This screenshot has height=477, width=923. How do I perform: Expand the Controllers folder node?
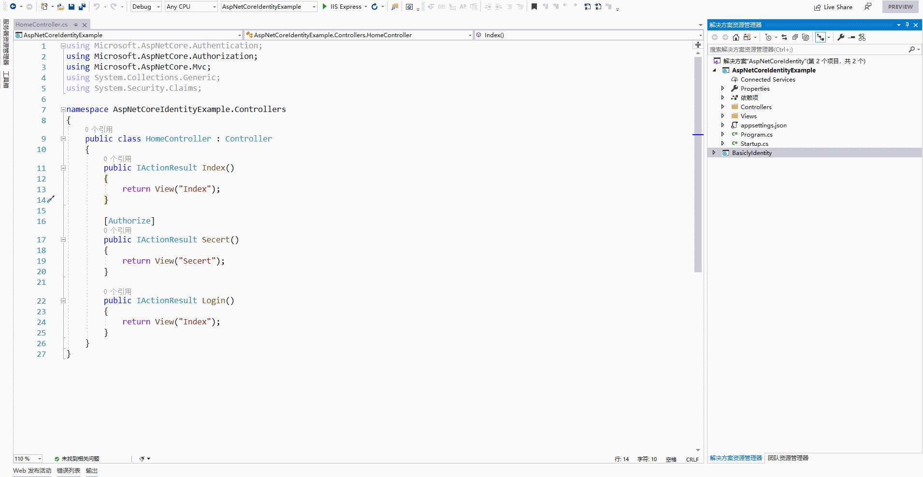723,107
